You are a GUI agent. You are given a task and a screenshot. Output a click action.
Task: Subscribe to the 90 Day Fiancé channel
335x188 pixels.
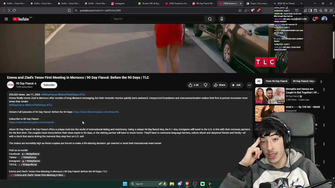click(x=49, y=85)
